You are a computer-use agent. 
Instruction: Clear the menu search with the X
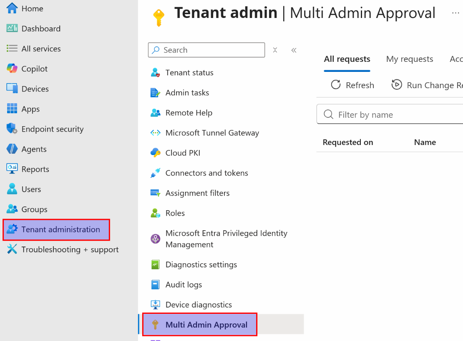[275, 50]
